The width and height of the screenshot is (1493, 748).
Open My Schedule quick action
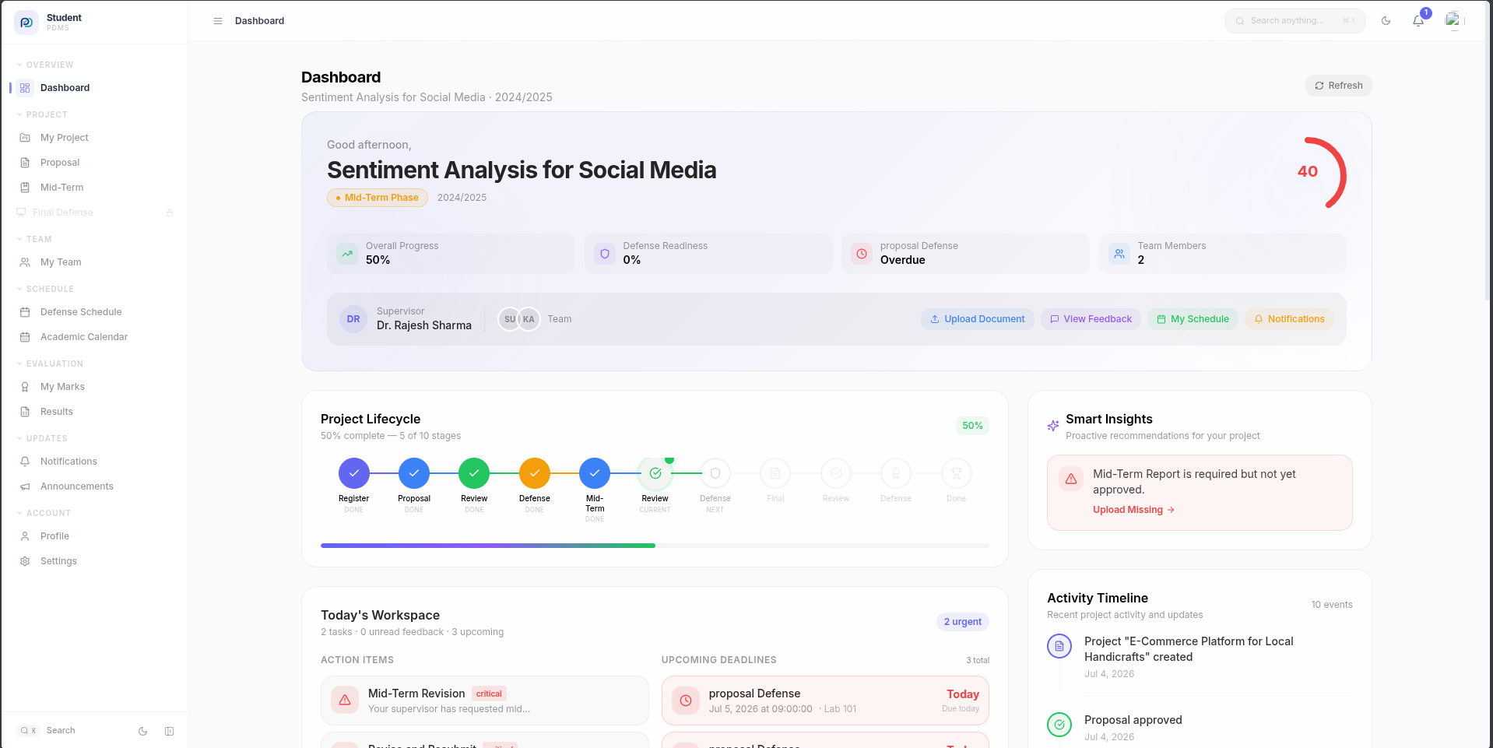coord(1193,319)
